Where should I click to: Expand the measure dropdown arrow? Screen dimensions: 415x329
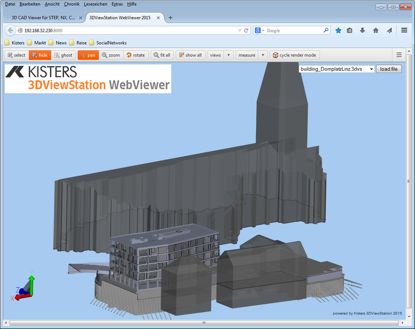pyautogui.click(x=263, y=55)
